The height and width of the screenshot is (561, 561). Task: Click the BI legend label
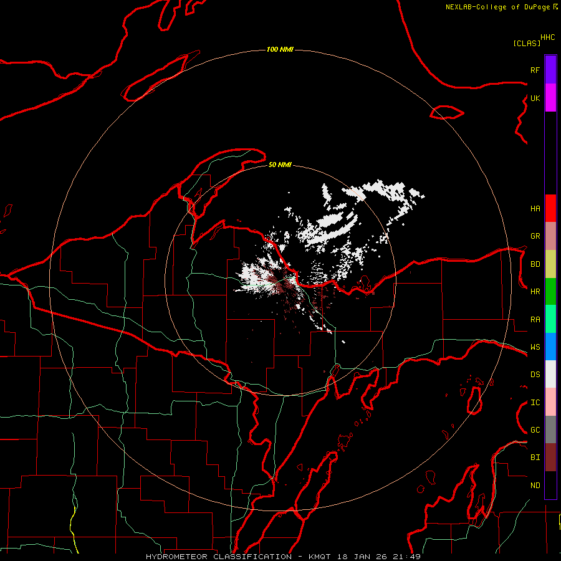535,458
